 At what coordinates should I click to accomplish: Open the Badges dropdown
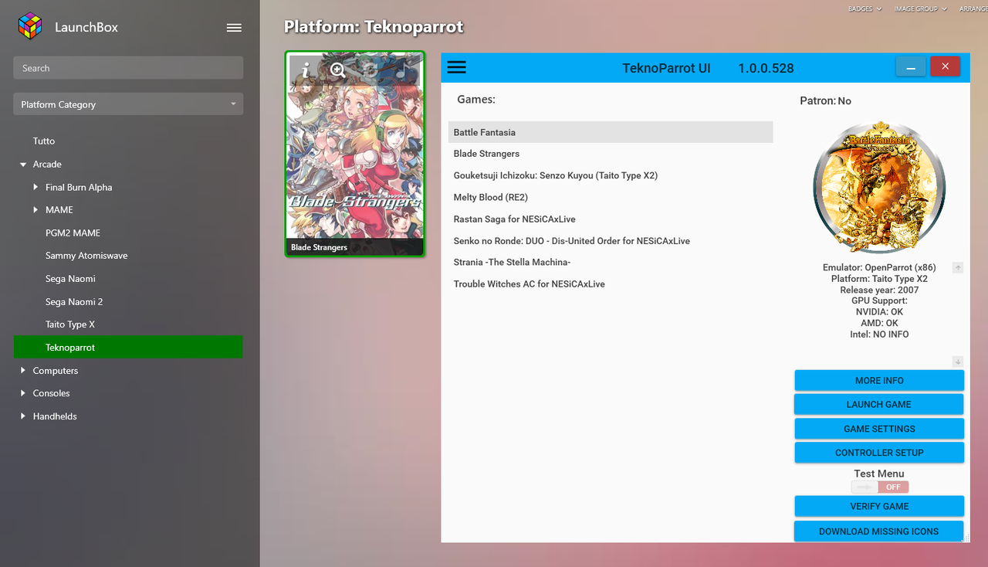click(864, 8)
